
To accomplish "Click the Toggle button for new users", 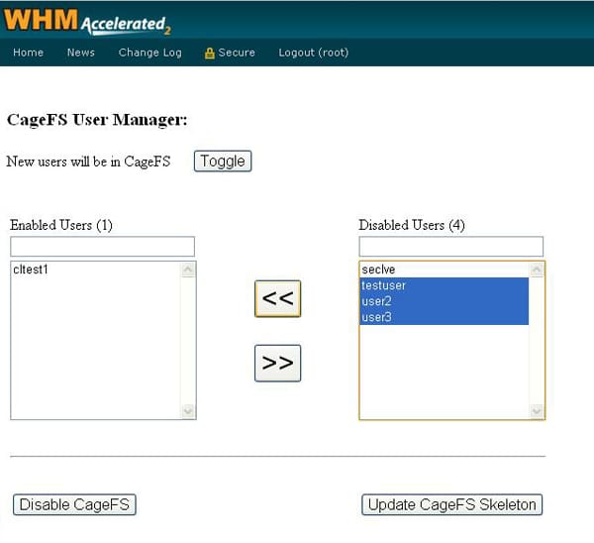I will 223,162.
